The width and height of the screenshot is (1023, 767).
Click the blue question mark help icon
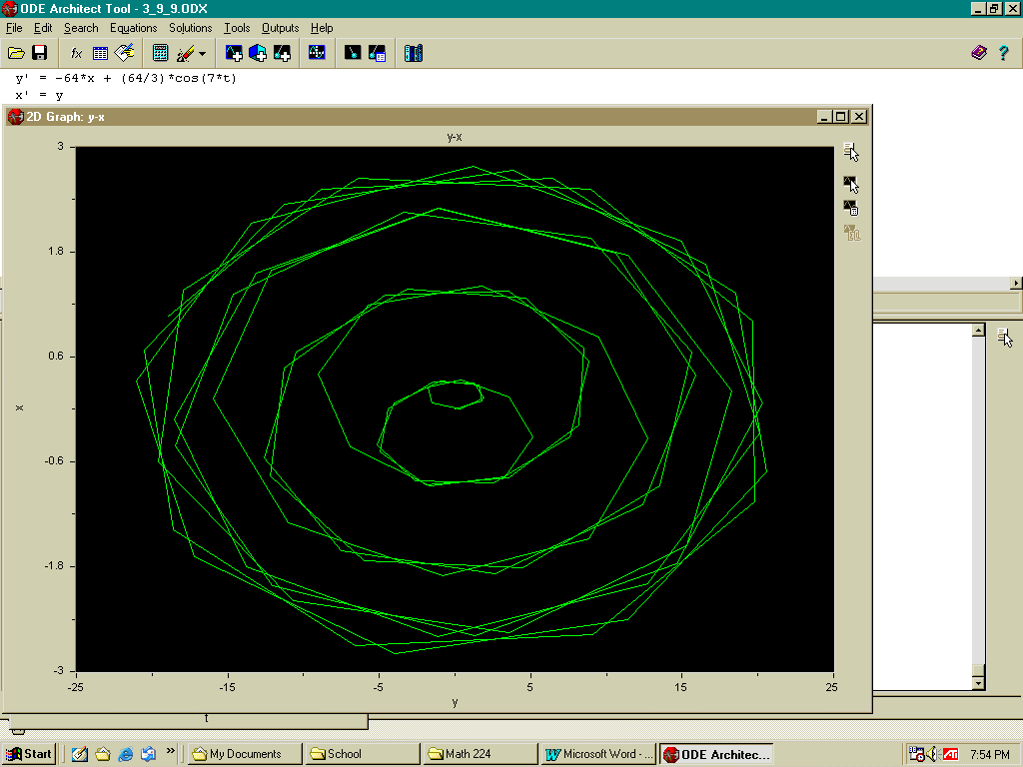coord(1003,53)
